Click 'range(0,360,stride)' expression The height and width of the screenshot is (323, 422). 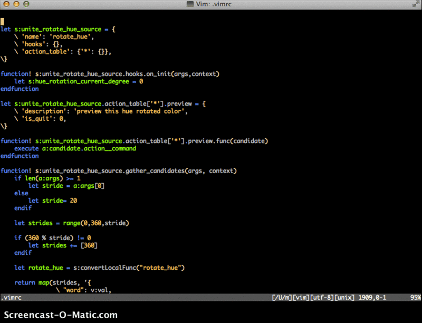point(96,223)
